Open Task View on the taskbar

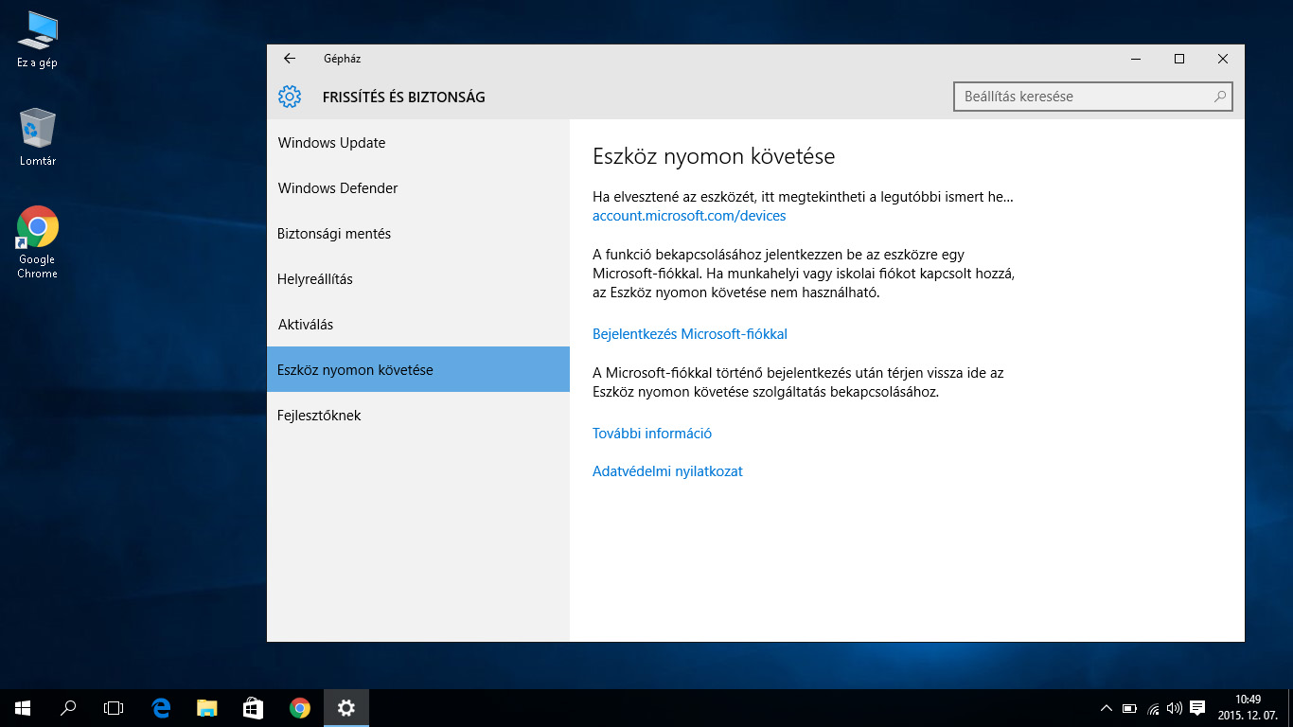point(114,707)
